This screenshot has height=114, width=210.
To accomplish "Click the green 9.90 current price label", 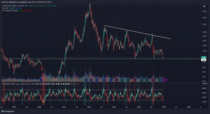I will coord(204,57).
